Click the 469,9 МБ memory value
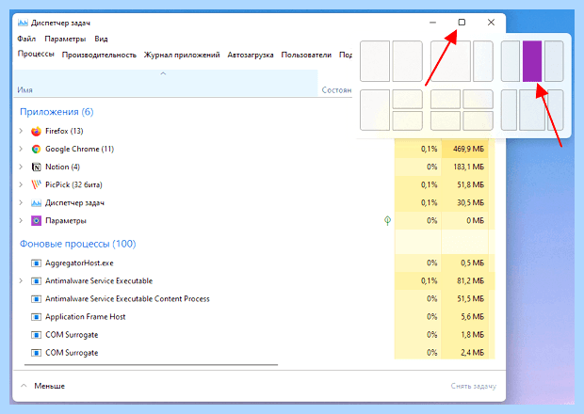The width and height of the screenshot is (584, 414). tap(468, 149)
